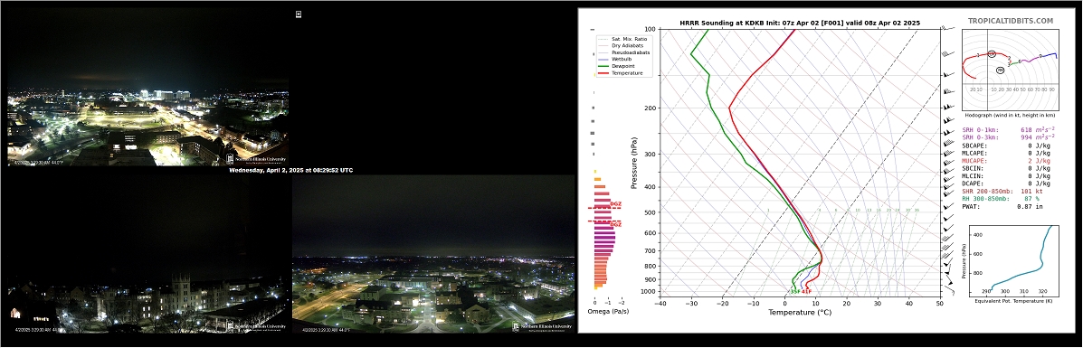
Task: Click the 'Temperature' legend entry
Action: (626, 73)
